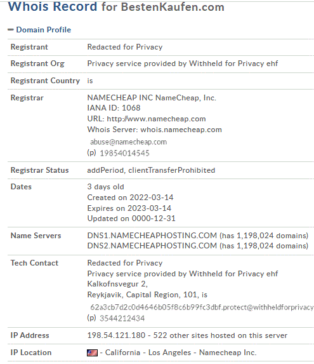Click the abuse@namecheap.com email image
Screen dimensions: 314x364
[x=128, y=142]
